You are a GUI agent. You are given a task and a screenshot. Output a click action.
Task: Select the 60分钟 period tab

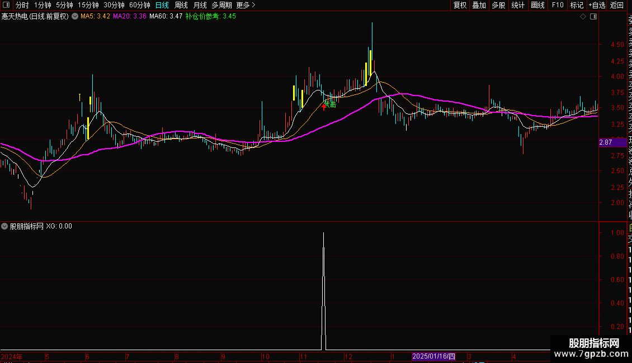click(x=140, y=5)
